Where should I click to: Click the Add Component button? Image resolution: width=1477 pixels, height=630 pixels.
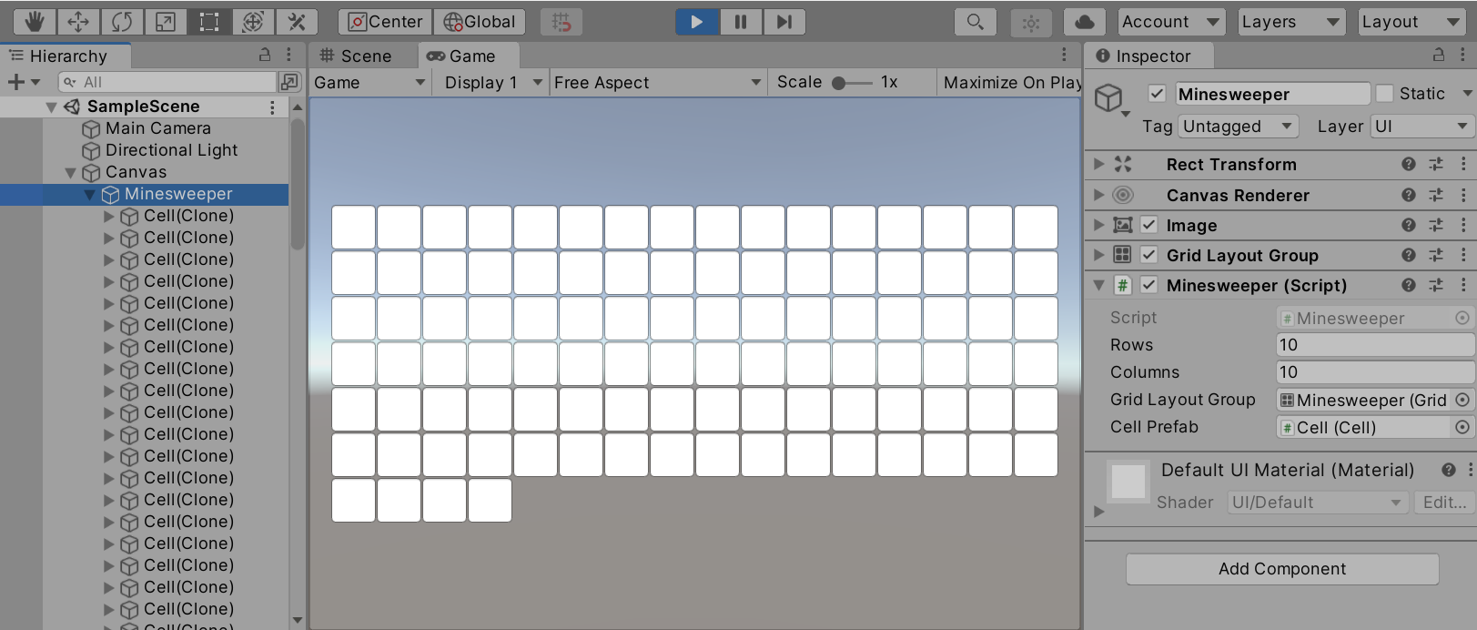pos(1282,569)
